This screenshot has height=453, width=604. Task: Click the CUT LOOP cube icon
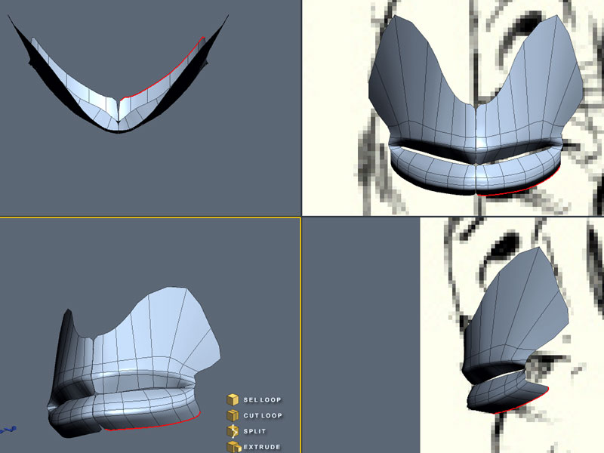233,416
